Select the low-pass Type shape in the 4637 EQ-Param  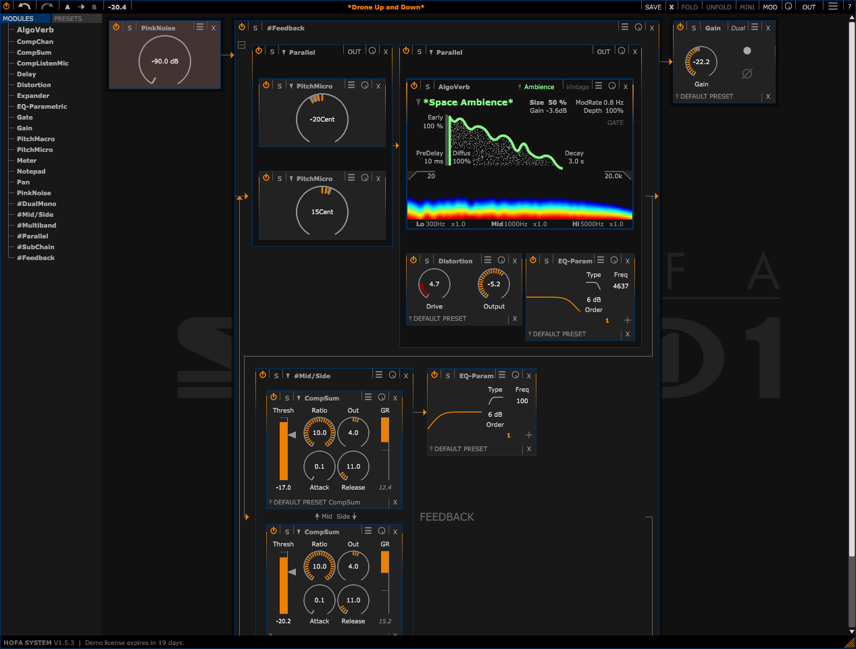click(593, 286)
